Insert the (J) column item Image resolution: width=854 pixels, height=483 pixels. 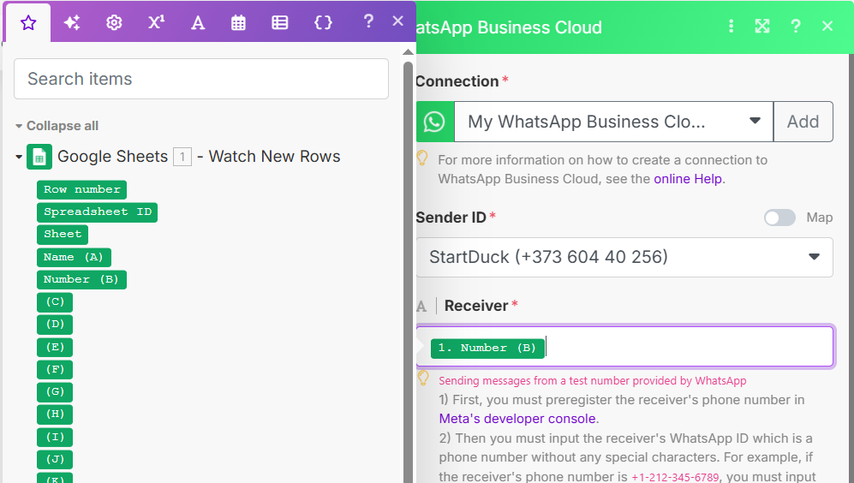pyautogui.click(x=55, y=459)
